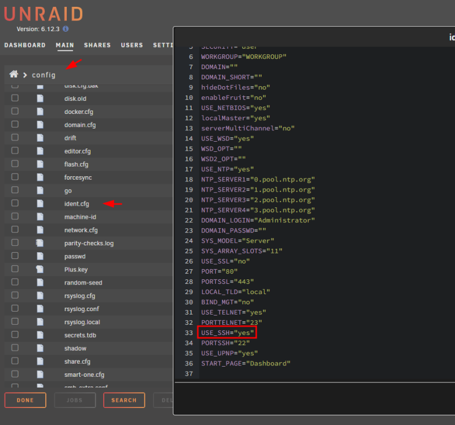Toggle the ident.cfg checkbox
This screenshot has height=425, width=455.
pos(15,203)
